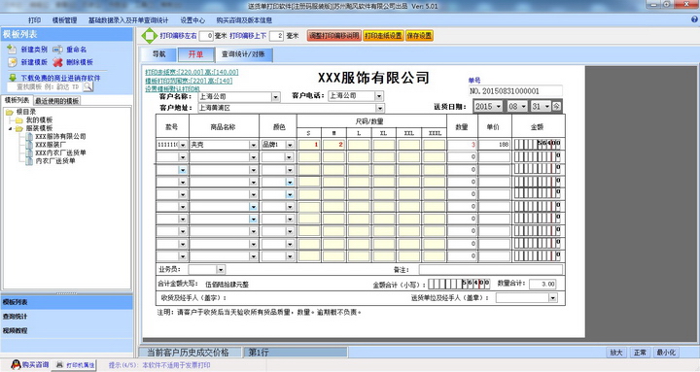
Task: Click the 重命名 rename icon
Action: pyautogui.click(x=57, y=50)
